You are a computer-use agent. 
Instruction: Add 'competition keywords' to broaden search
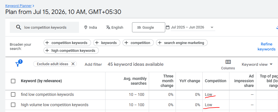click(x=67, y=43)
